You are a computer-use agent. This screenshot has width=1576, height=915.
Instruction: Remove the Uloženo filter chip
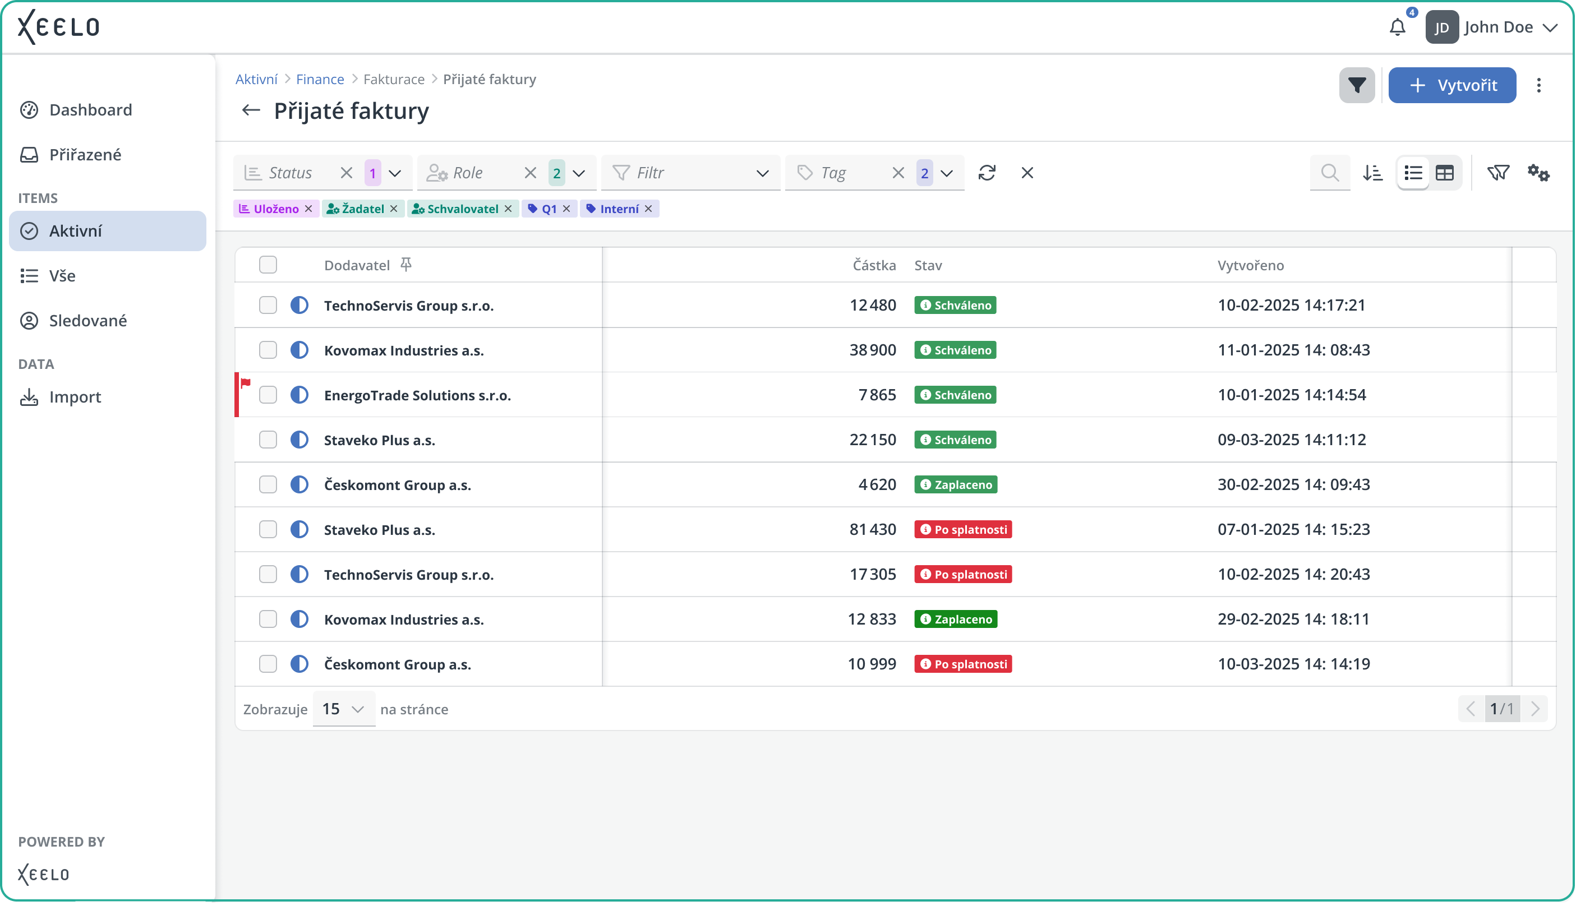308,209
